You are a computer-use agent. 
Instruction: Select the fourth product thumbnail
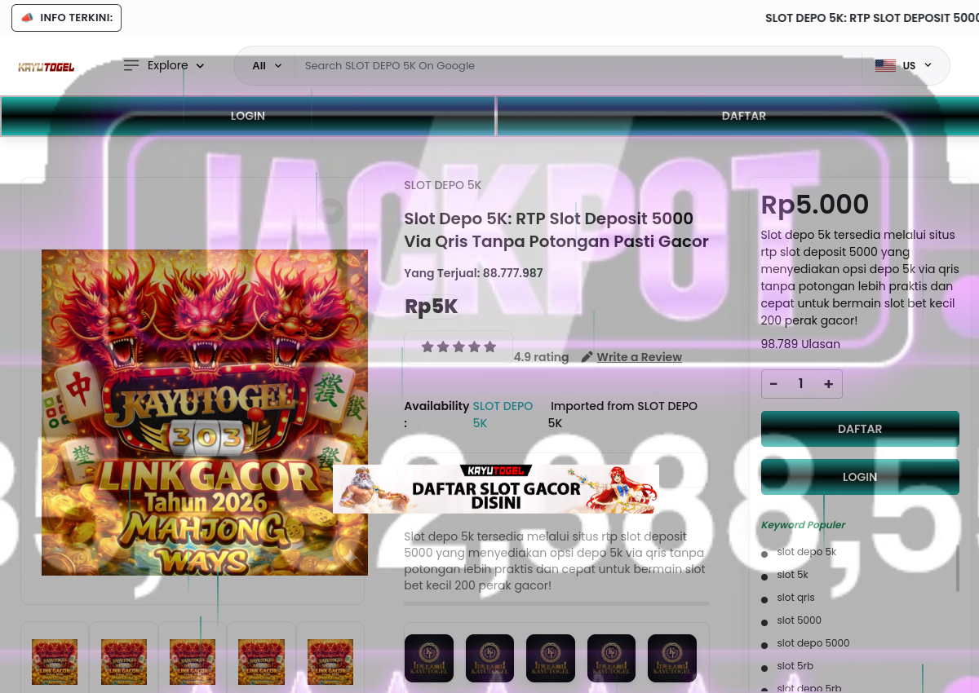point(261,661)
